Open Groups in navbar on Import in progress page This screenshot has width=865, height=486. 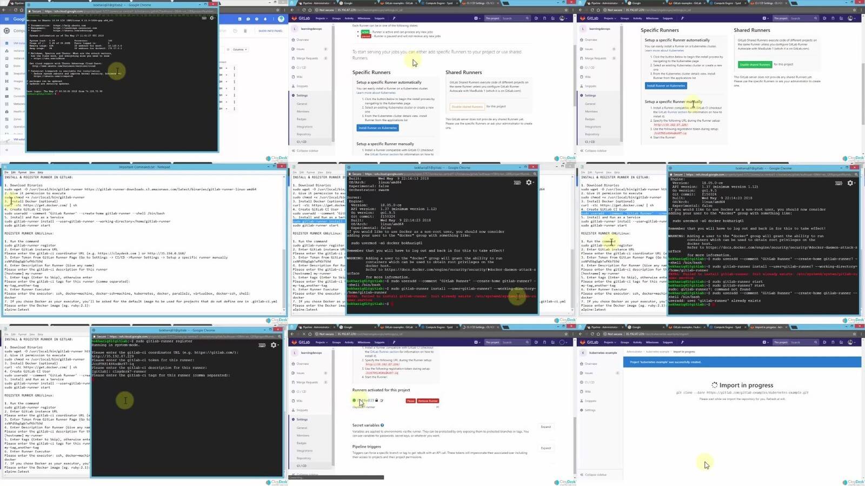(624, 342)
